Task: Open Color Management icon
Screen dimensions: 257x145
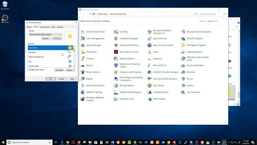Action: pos(83,39)
